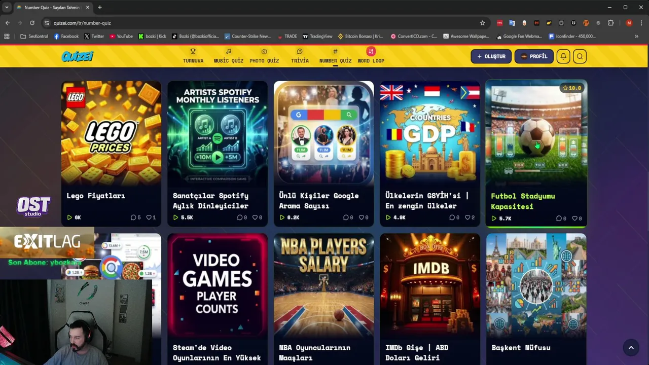Open the TradingView bookmark
Viewport: 649px width, 365px height.
[317, 36]
